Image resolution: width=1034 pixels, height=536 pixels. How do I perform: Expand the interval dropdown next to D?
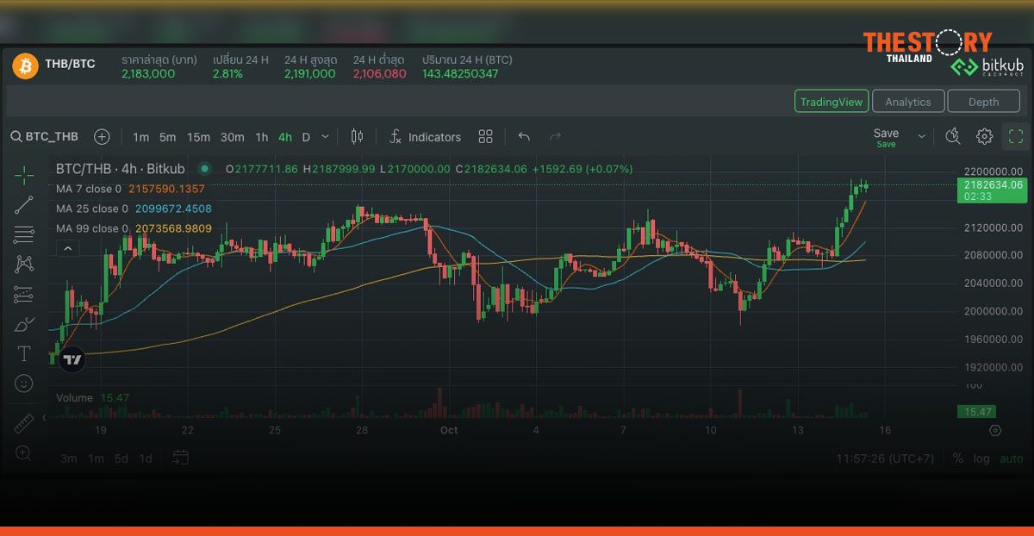(325, 136)
